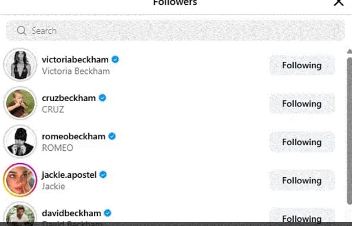Click the followers list scrollbar
352x226 pixels.
click(349, 129)
